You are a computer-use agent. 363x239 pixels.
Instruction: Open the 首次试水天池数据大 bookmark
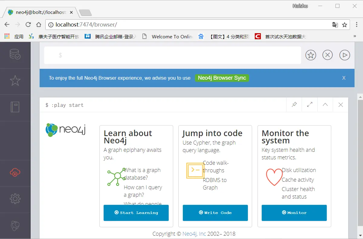(280, 37)
